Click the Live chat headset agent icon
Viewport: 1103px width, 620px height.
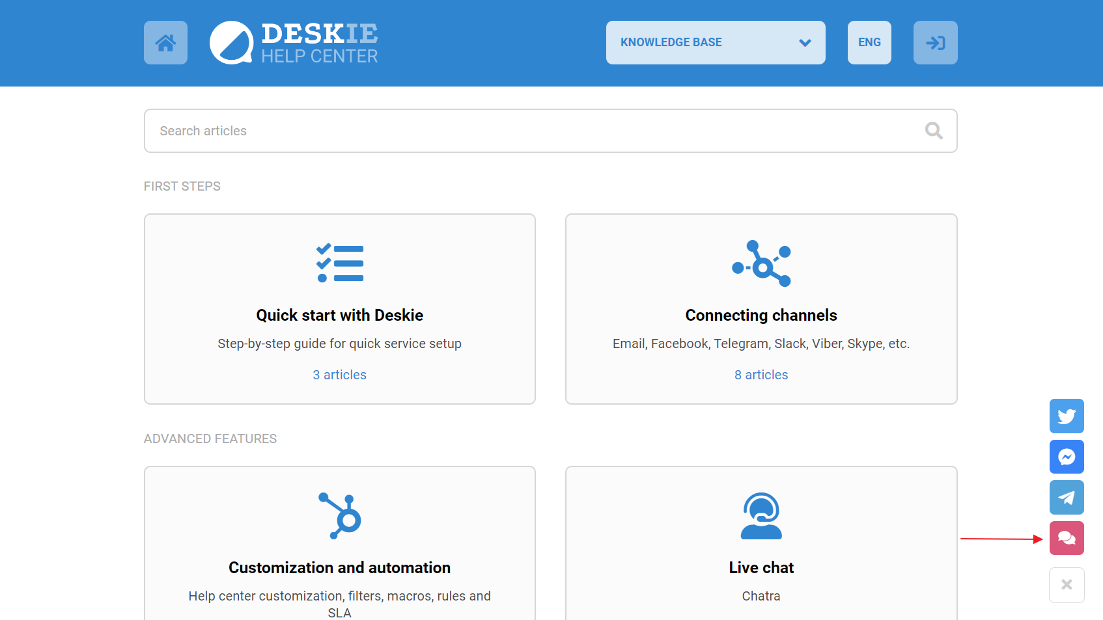pyautogui.click(x=761, y=516)
